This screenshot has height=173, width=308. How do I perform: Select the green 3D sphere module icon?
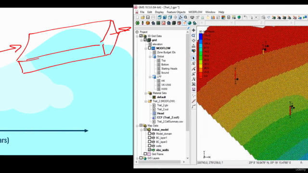pyautogui.click(x=190, y=23)
